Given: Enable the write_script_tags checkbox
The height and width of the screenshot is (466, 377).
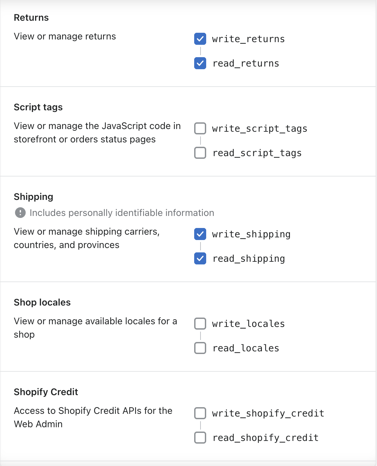Looking at the screenshot, I should click(x=200, y=128).
